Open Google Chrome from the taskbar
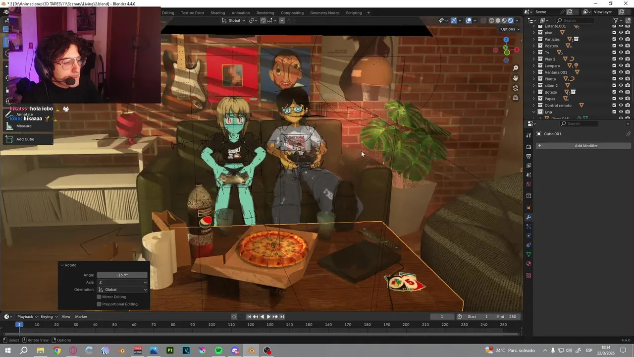 (57, 351)
